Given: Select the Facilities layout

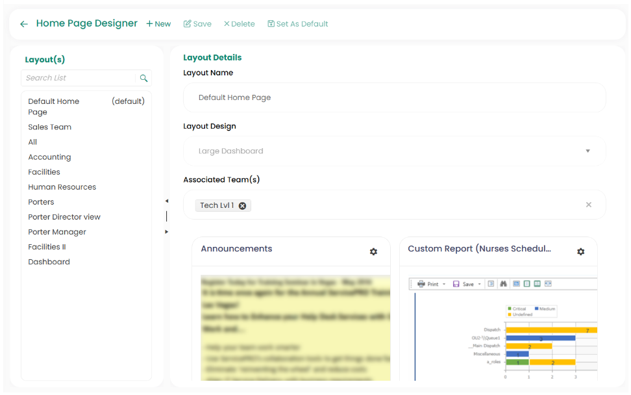Looking at the screenshot, I should (x=86, y=172).
